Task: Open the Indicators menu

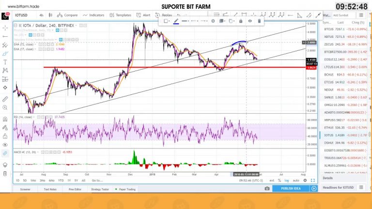Action: 93,15
